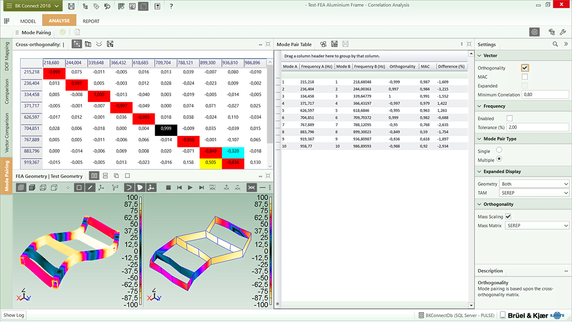The image size is (572, 326).
Task: Click the wrench tool icon
Action: tap(563, 32)
